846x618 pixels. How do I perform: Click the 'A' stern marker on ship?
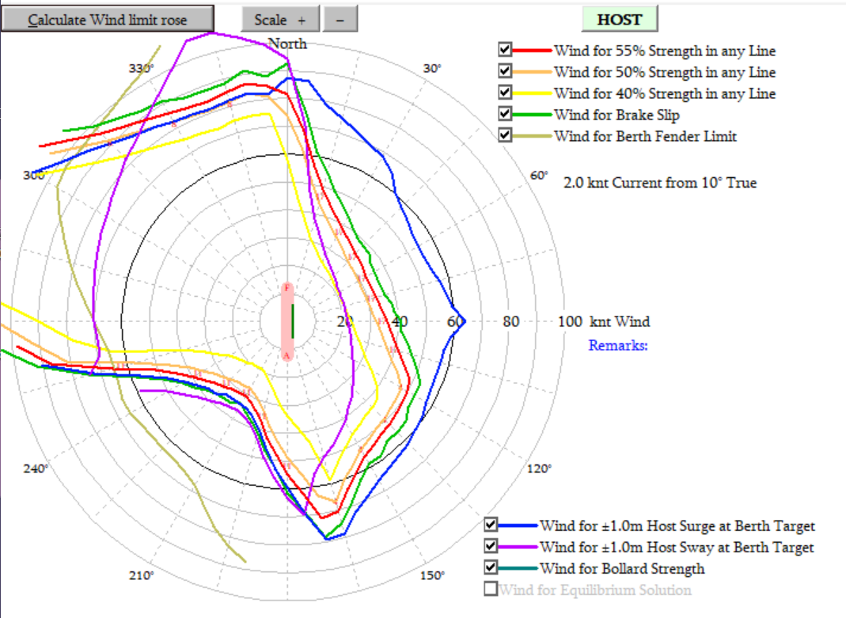point(286,355)
